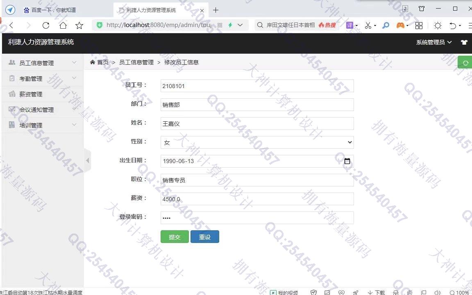Viewport: 472px width, 295px height.
Task: Open 下载 downloads in status bar
Action: point(376,292)
